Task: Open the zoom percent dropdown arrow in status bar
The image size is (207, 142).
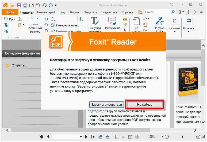Action: click(x=163, y=137)
